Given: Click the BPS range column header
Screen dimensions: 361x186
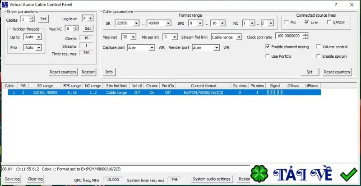Looking at the screenshot, I should pyautogui.click(x=72, y=86).
